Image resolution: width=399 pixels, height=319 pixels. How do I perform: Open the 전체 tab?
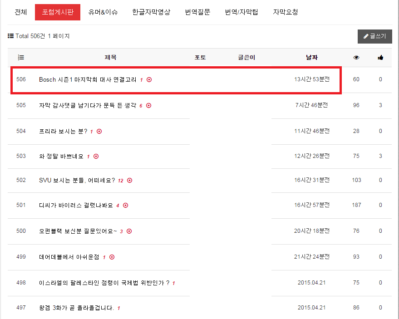20,12
